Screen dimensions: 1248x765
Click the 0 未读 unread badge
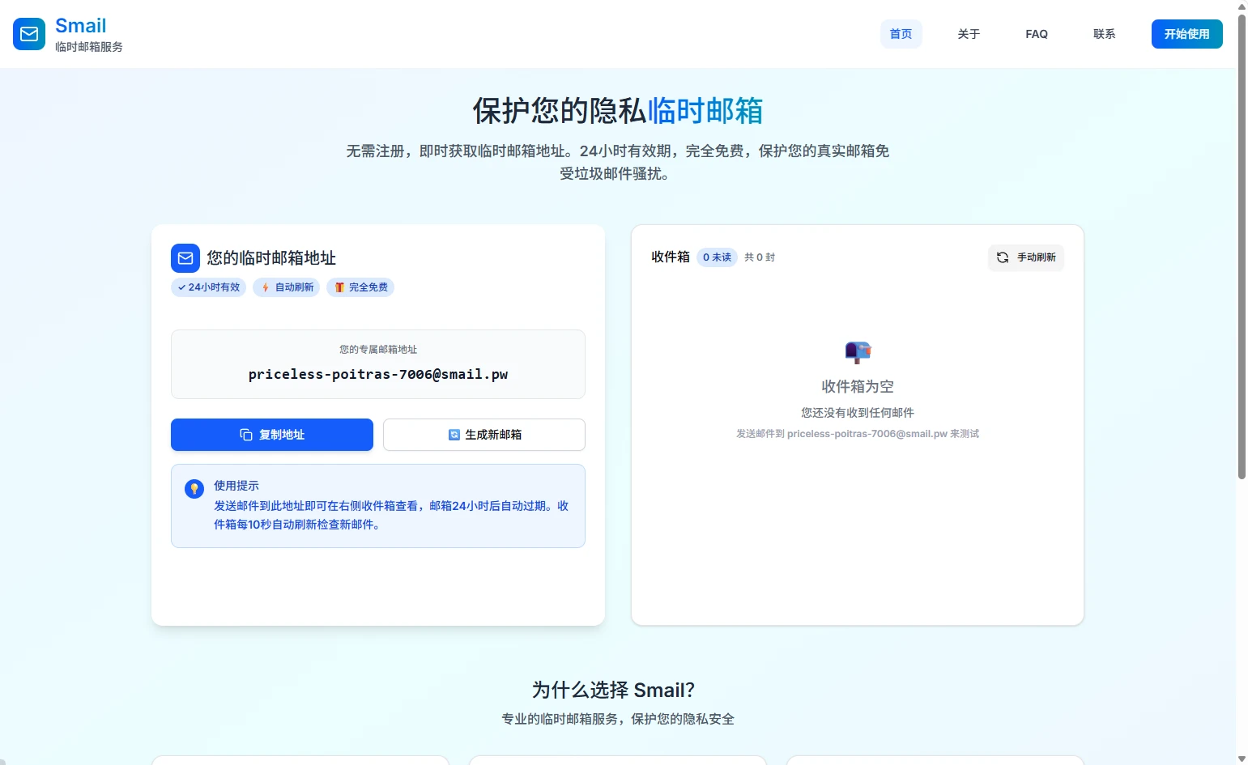pos(717,257)
